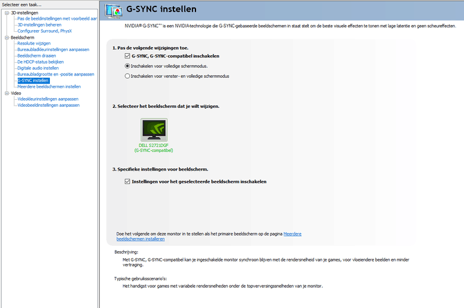Screen dimensions: 464x308
Task: Open Digitale audio instellen
Action: (38, 68)
